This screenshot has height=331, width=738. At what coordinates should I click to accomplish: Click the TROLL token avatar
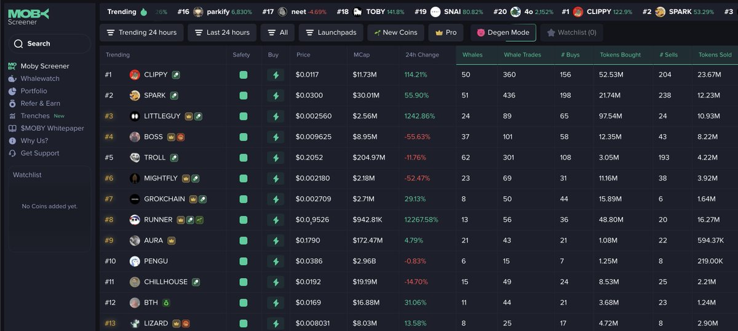click(135, 158)
